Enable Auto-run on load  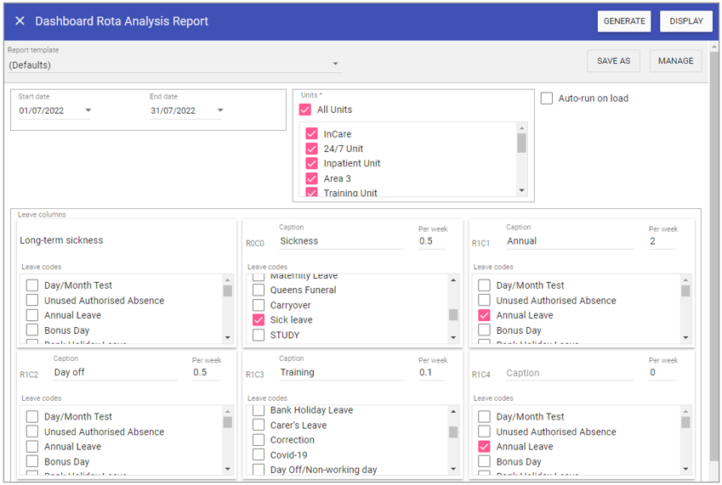pyautogui.click(x=547, y=99)
